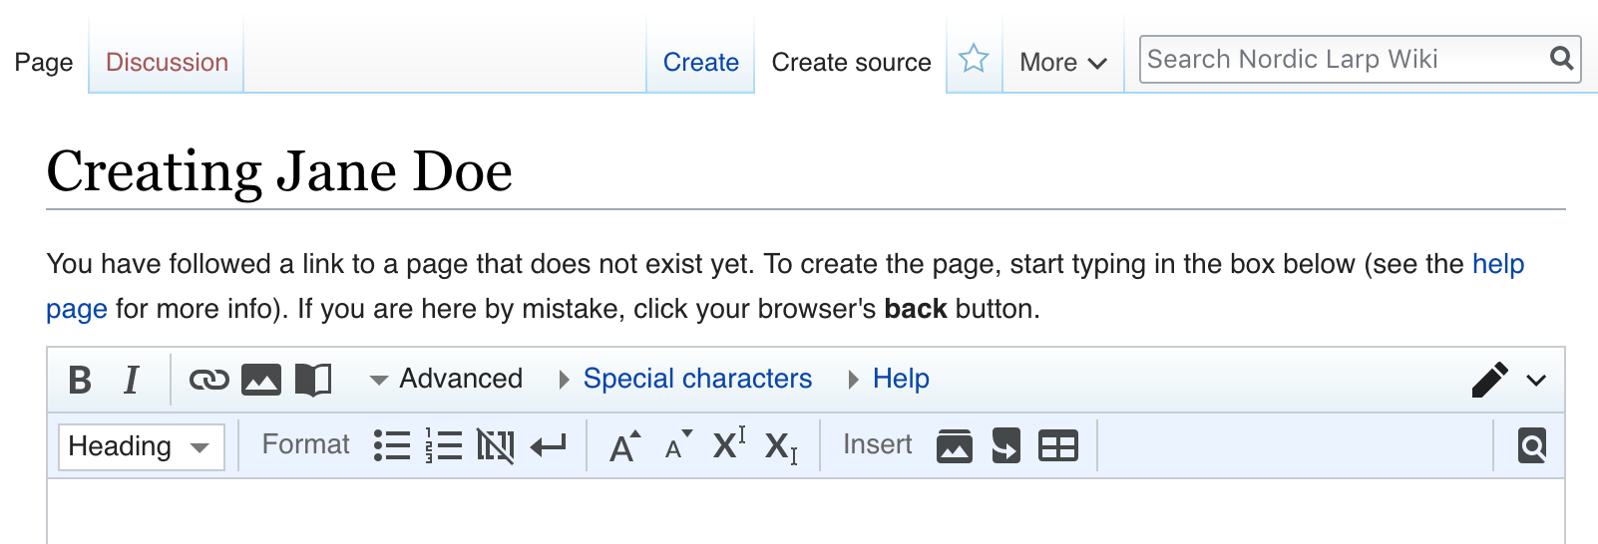Insert embedded file image icon
The width and height of the screenshot is (1598, 544).
coord(261,380)
